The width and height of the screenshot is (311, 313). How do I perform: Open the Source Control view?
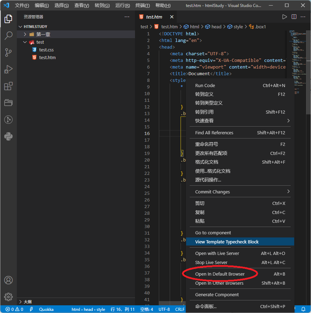click(x=8, y=52)
